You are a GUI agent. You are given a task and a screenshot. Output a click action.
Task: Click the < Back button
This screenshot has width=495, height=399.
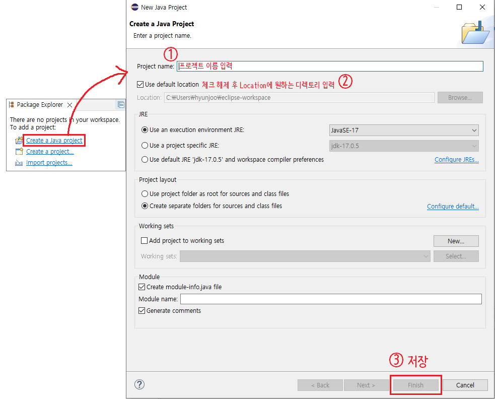point(320,385)
